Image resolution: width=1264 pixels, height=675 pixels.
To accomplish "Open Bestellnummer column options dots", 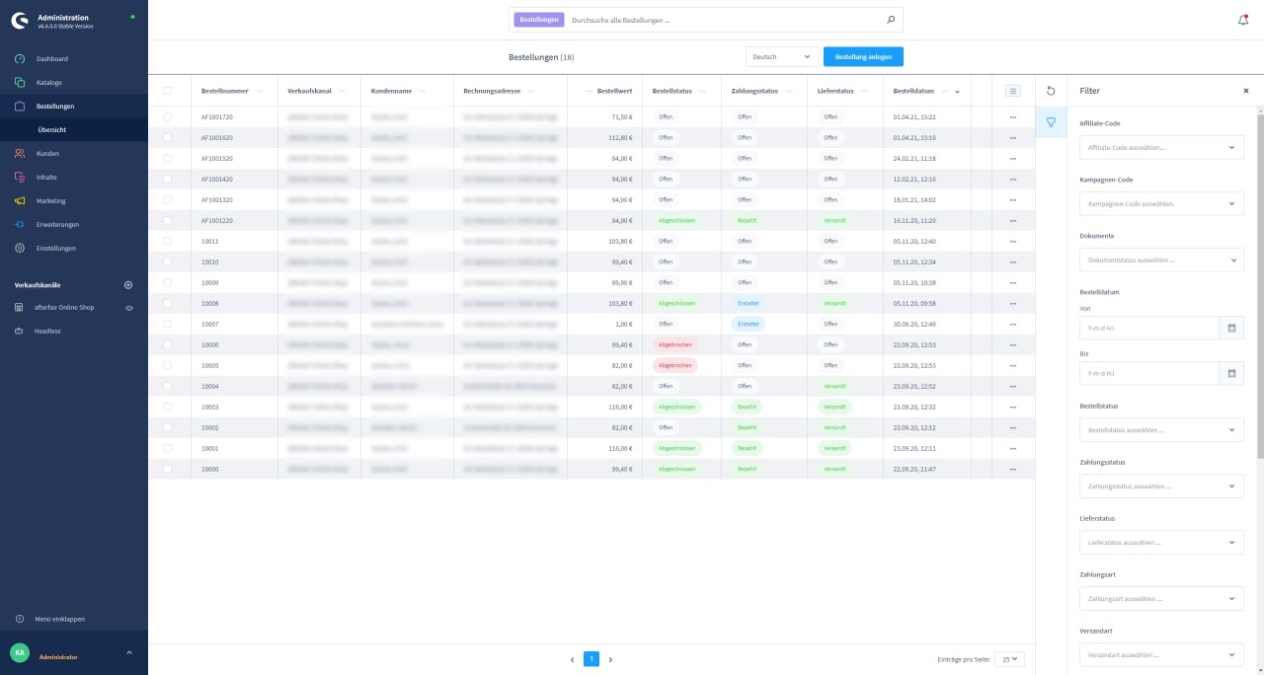I will (260, 91).
